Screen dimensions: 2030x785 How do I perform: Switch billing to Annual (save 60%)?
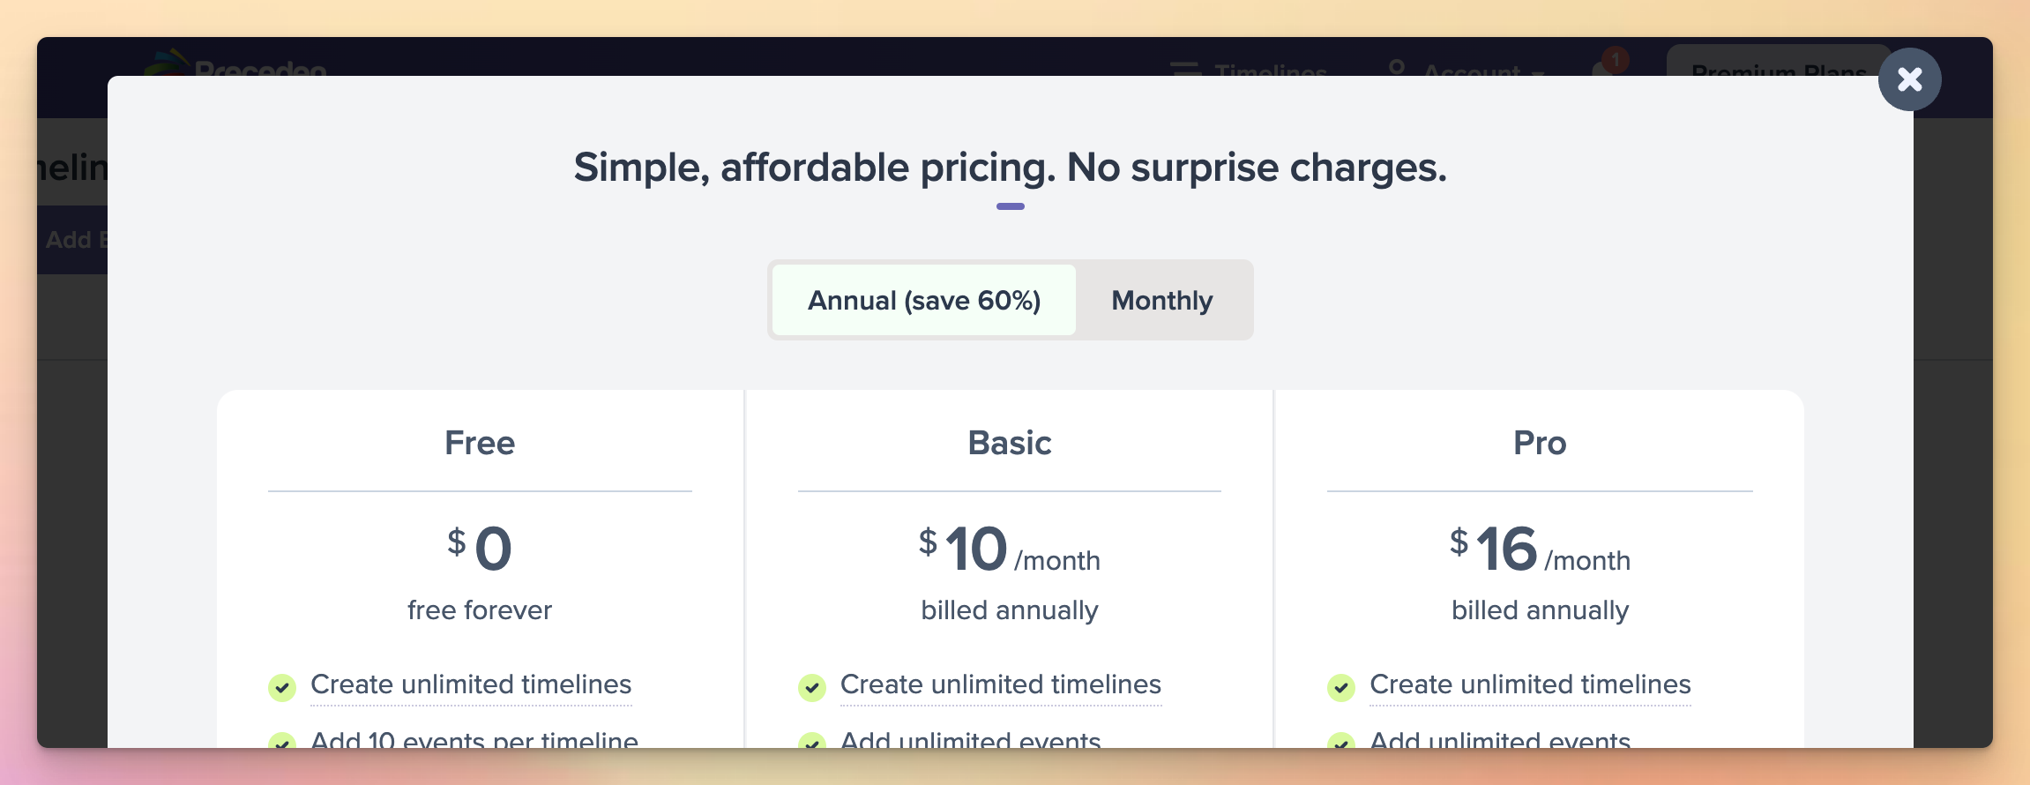(924, 300)
